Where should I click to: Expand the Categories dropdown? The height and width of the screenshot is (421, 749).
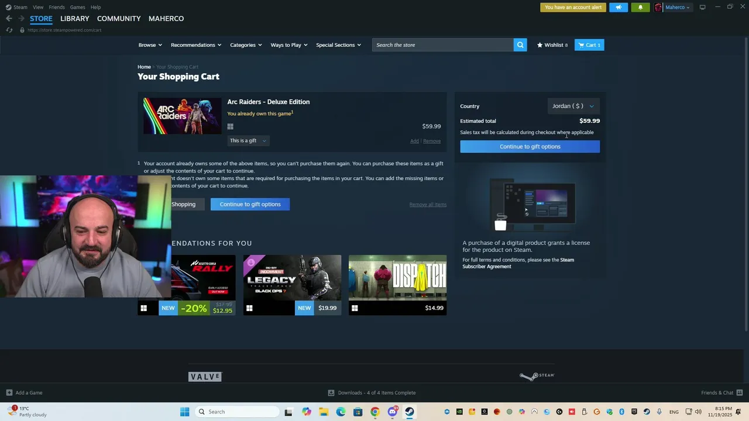pos(246,45)
